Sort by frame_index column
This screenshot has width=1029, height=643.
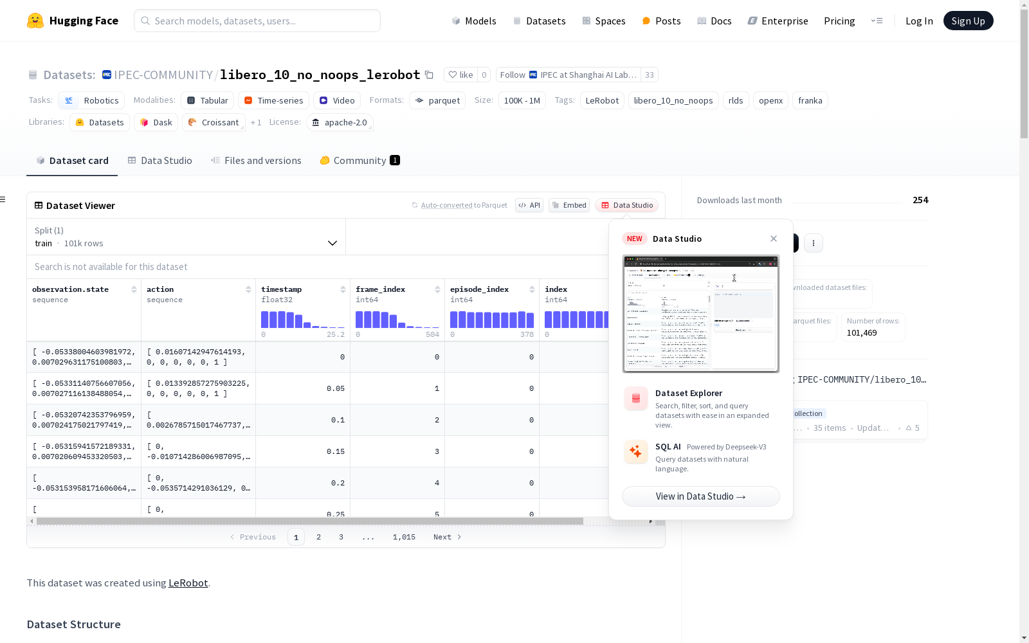437,289
